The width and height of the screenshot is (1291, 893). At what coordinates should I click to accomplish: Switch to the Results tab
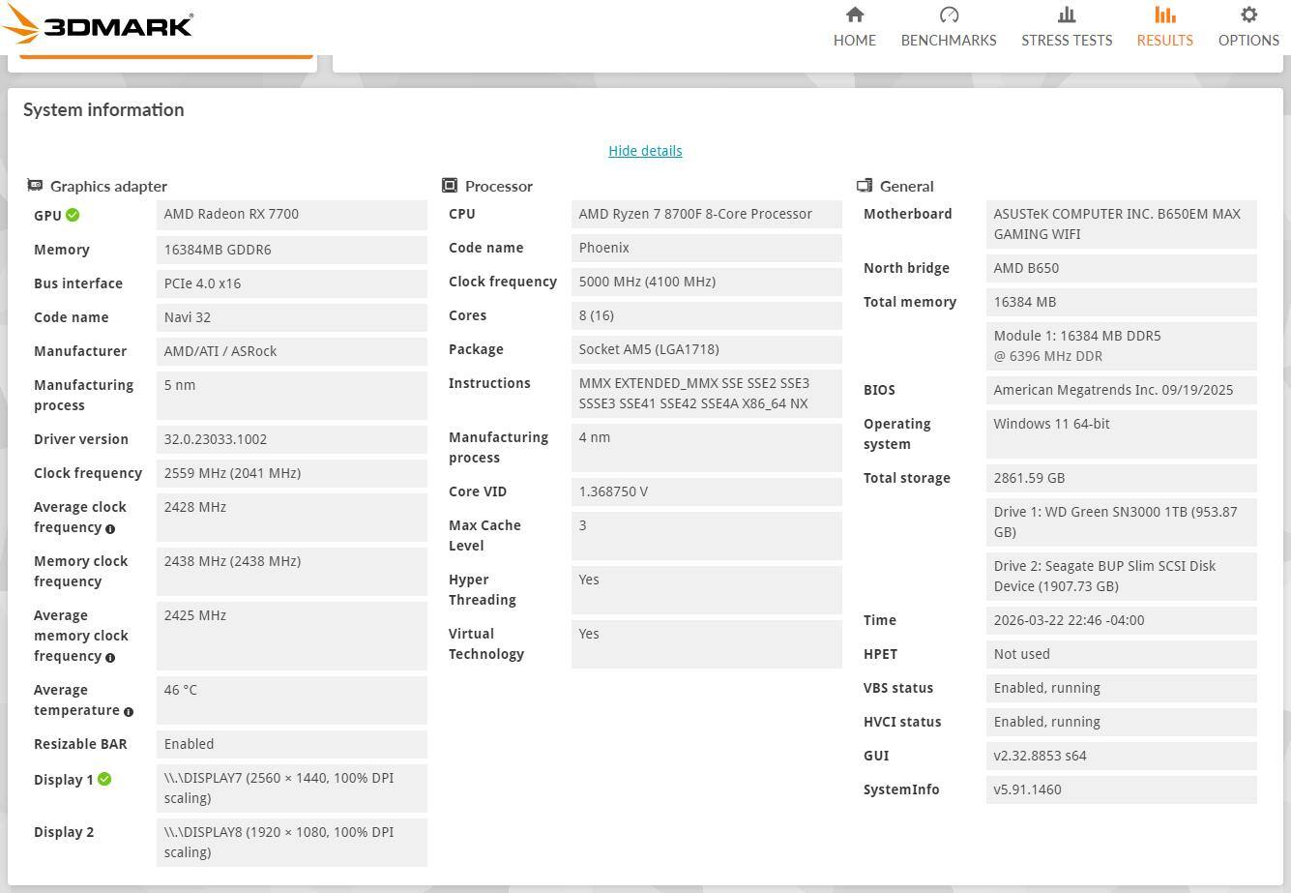pos(1164,27)
